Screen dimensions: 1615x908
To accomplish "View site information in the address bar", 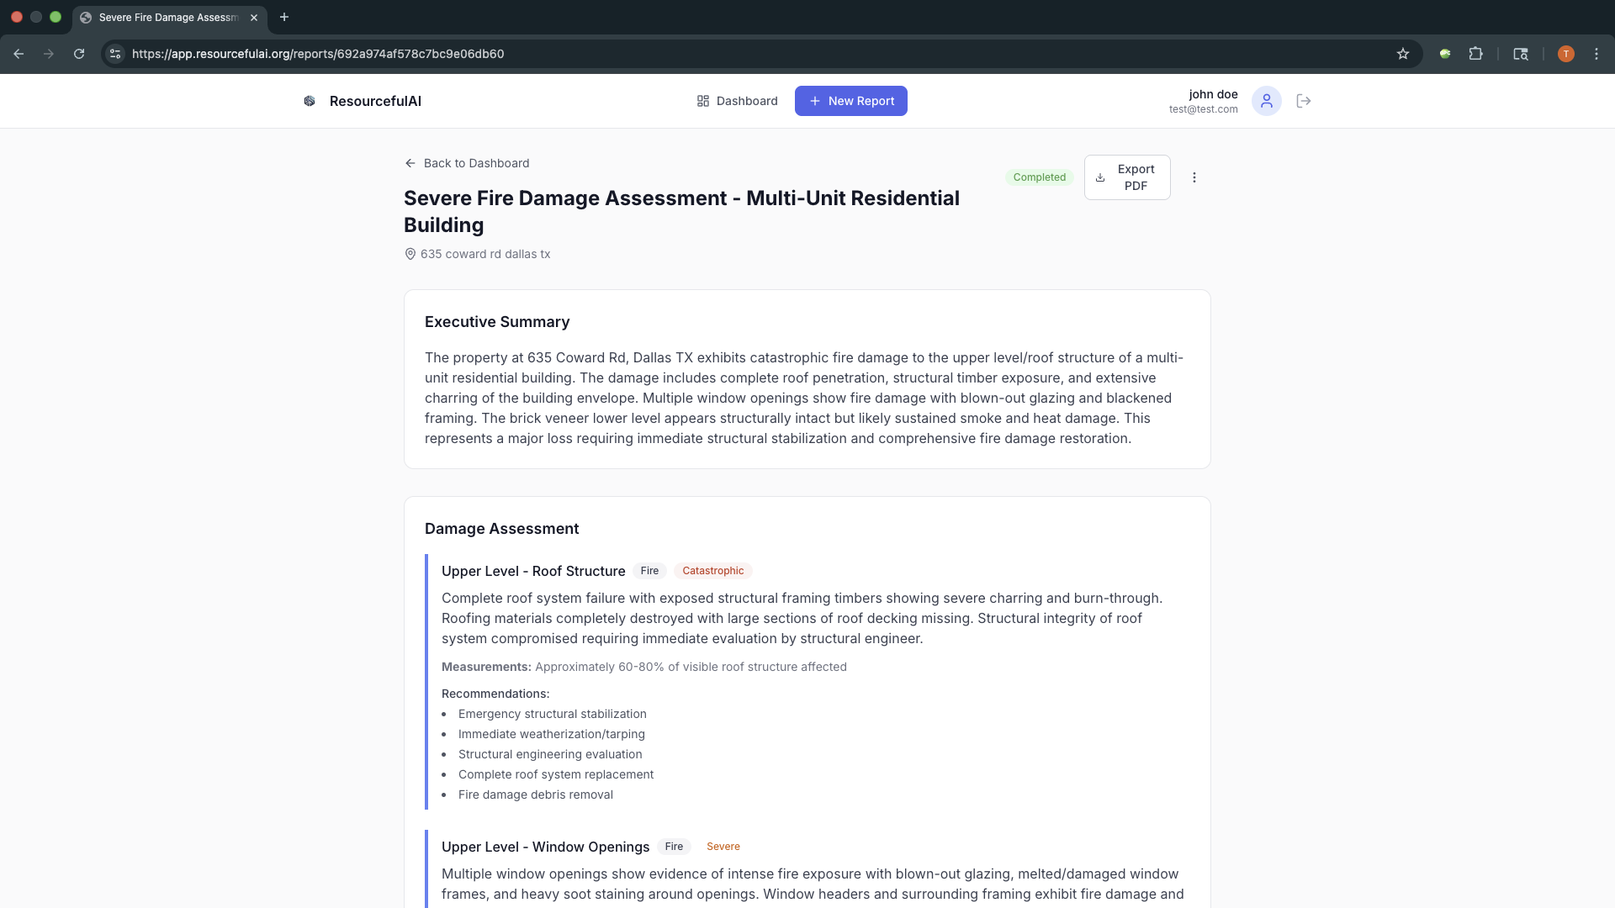I will (x=114, y=54).
